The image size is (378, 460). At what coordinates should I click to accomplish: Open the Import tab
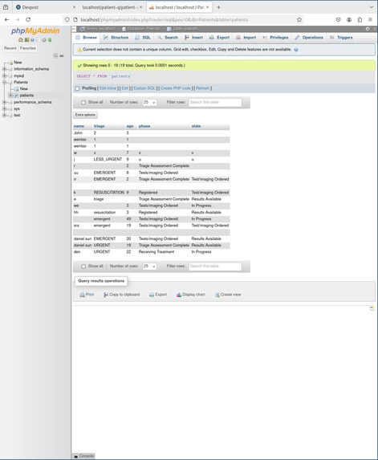(246, 38)
